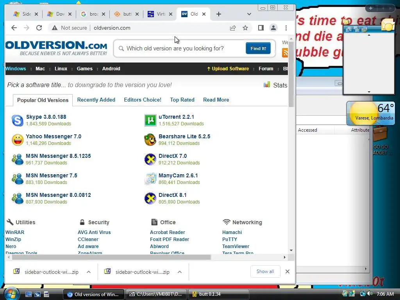Click the Find It! button
Screen dimensions: 400x300
click(x=258, y=48)
